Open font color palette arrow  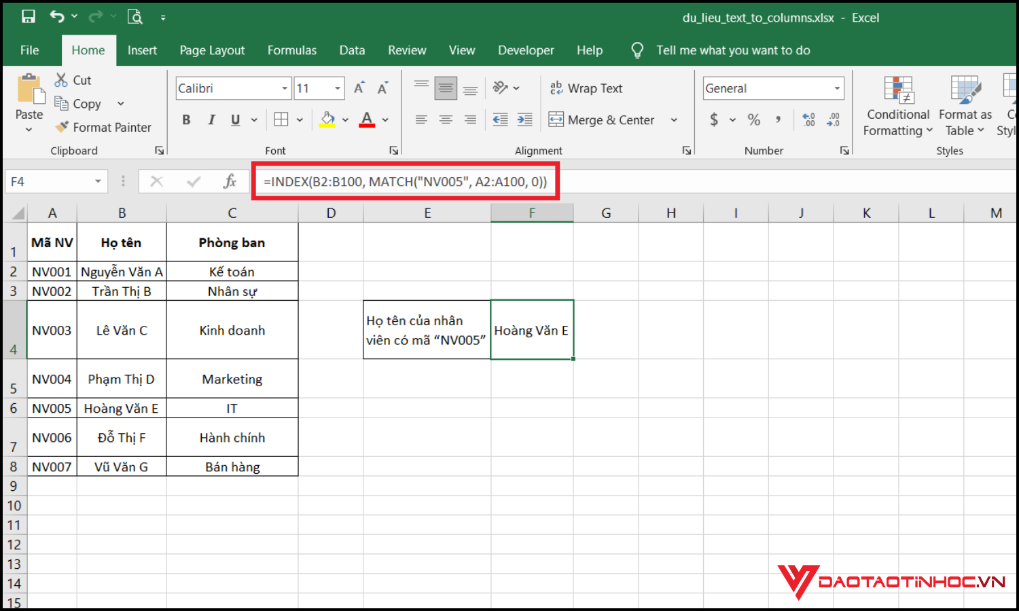tap(385, 120)
